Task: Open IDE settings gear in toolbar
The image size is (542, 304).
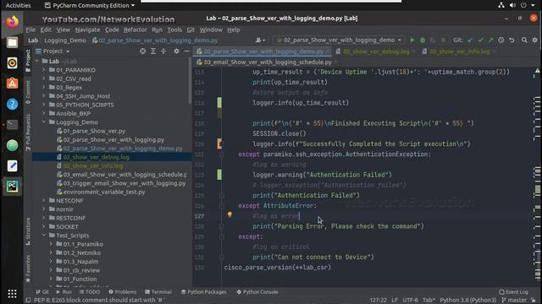Action: point(534,41)
